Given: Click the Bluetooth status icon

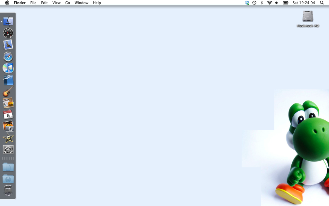Looking at the screenshot, I should [262, 3].
